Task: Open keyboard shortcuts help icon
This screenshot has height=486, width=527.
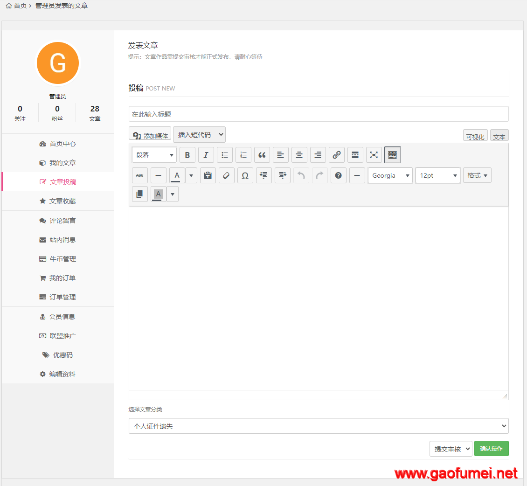Action: click(339, 175)
